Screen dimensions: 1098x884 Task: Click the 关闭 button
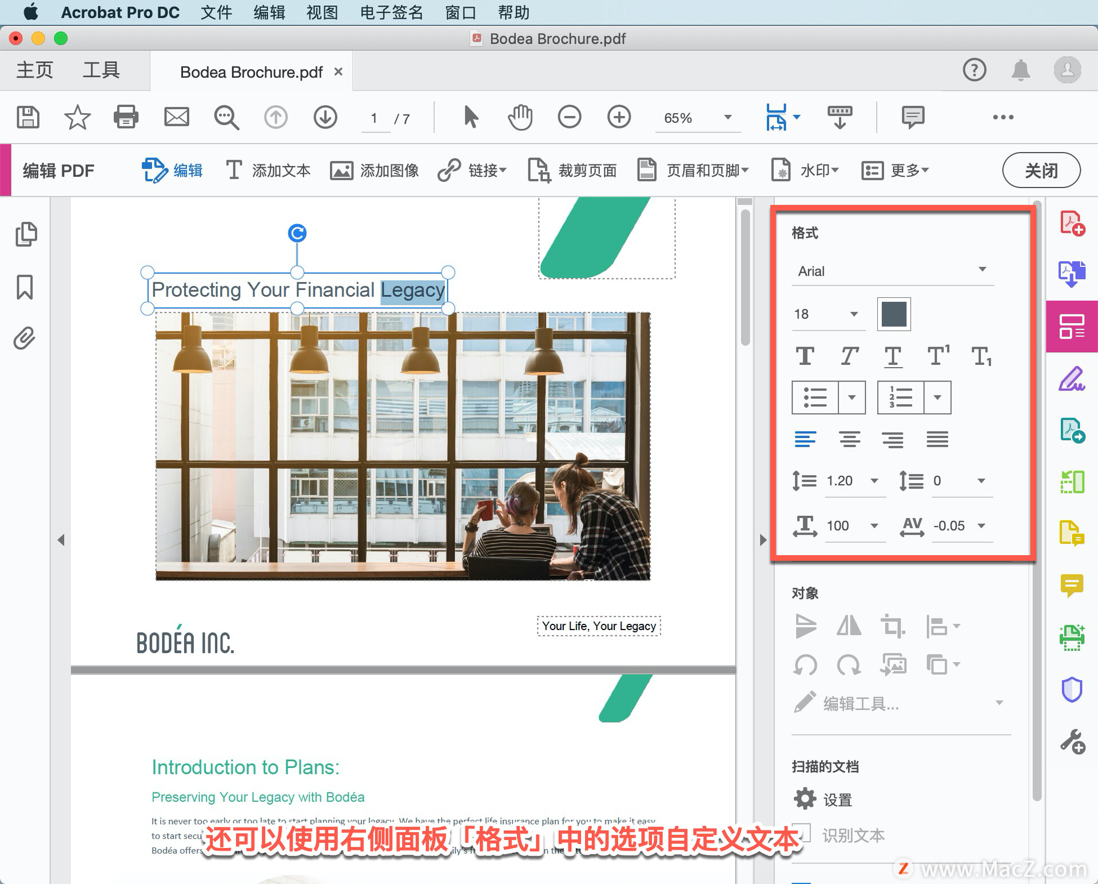pyautogui.click(x=1041, y=170)
